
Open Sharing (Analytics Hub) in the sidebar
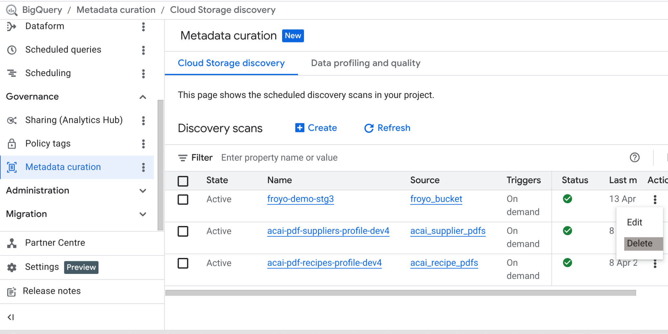pyautogui.click(x=74, y=120)
